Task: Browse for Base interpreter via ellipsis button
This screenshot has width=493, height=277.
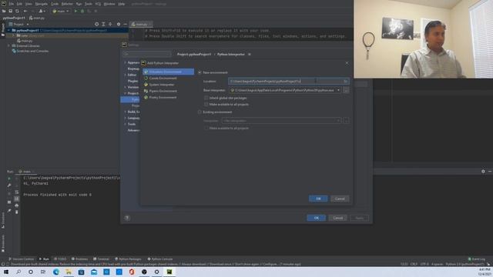Action: (346, 91)
